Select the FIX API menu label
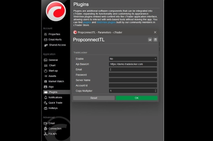213x141 pixels. click(x=53, y=134)
